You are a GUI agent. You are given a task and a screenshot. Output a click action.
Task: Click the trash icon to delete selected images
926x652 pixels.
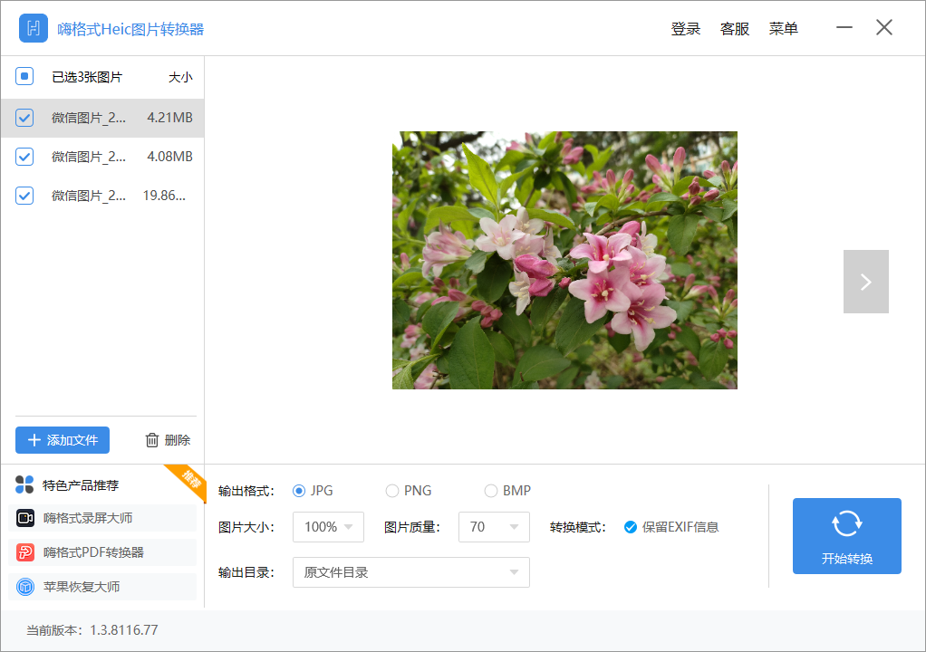pyautogui.click(x=152, y=440)
